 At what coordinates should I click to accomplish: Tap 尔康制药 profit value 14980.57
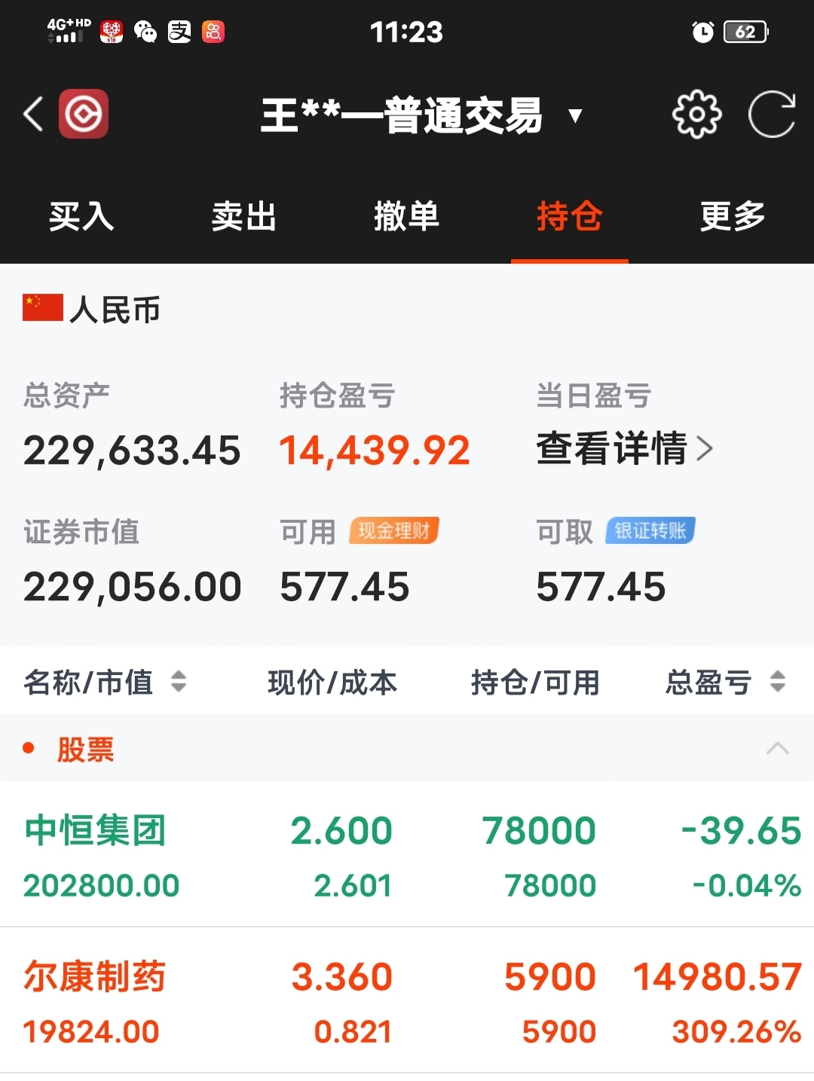[718, 977]
